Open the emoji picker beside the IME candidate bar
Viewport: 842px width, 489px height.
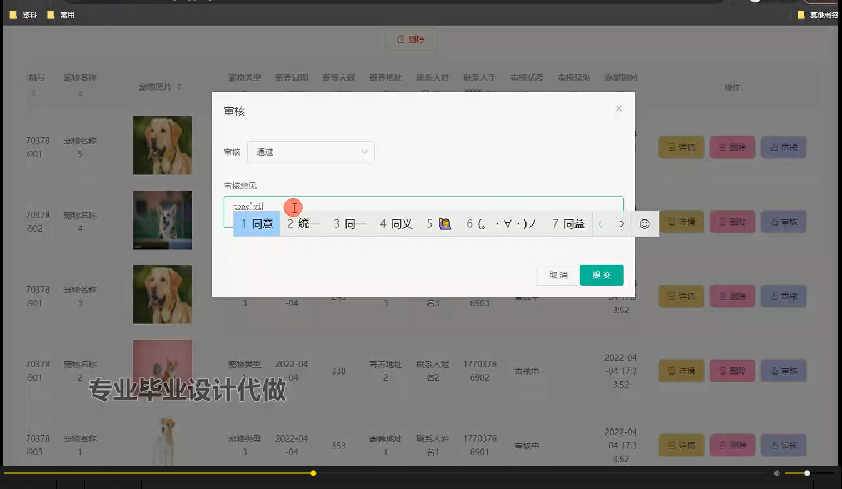click(644, 223)
